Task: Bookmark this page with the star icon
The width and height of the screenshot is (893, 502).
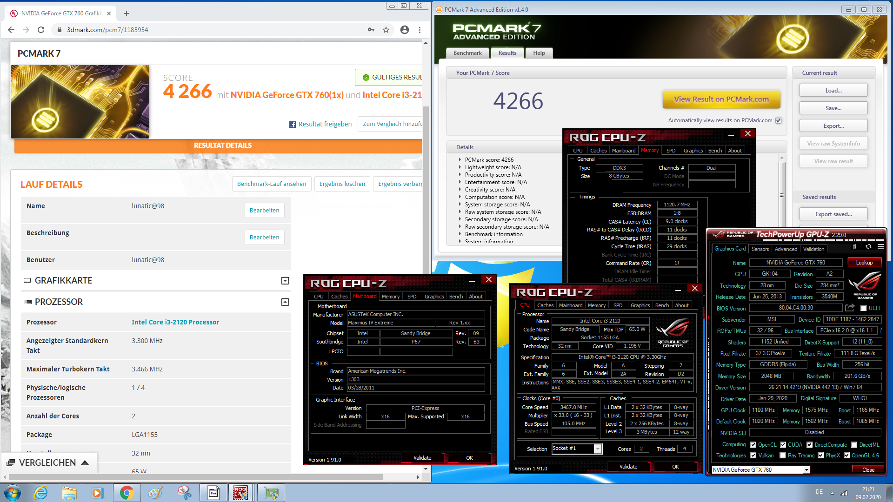Action: pyautogui.click(x=386, y=30)
